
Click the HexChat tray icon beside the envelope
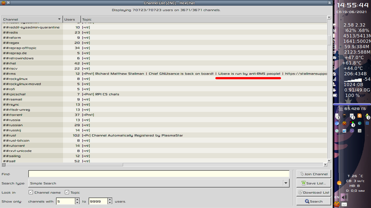point(337,204)
